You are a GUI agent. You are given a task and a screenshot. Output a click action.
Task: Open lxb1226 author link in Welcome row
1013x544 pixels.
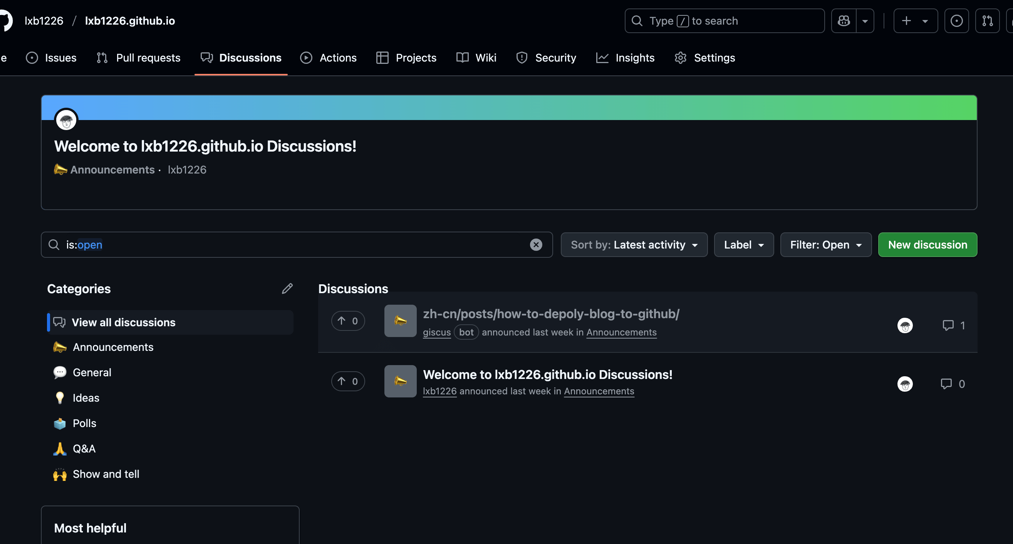439,391
